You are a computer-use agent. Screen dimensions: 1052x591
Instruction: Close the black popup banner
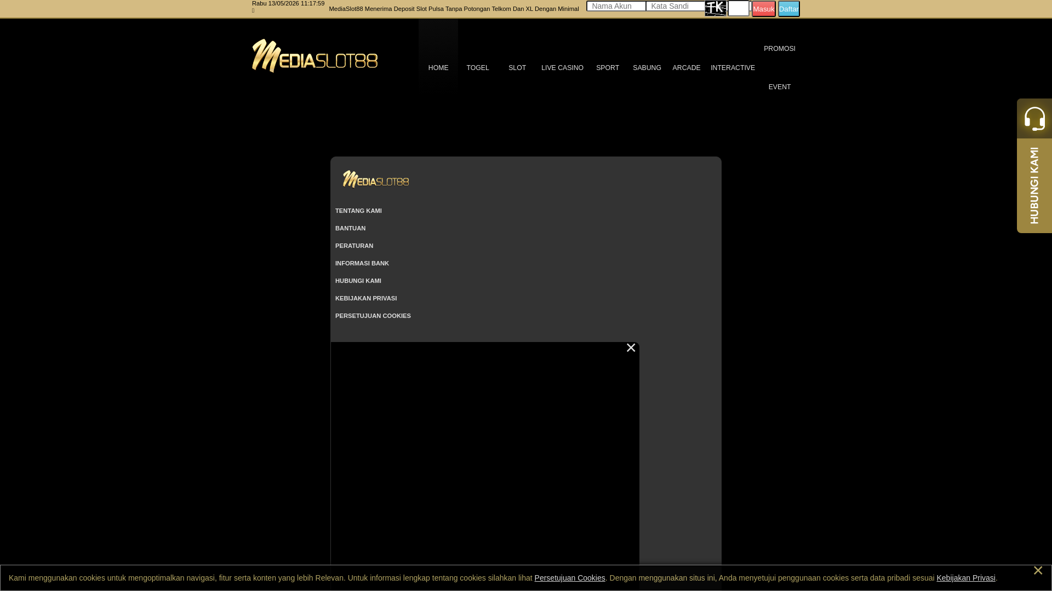point(631,348)
